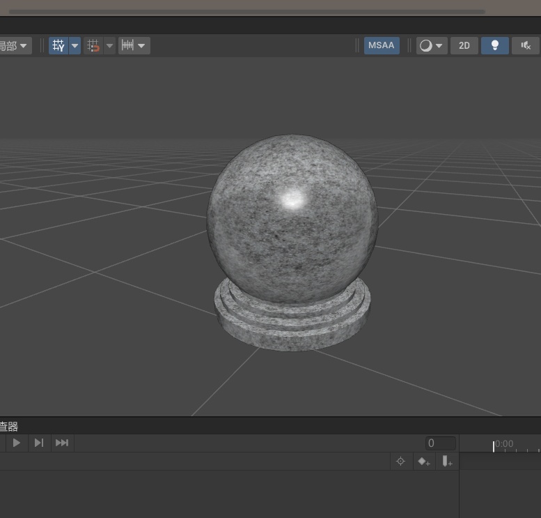Toggle MSAA anti-aliasing button
Image resolution: width=541 pixels, height=518 pixels.
click(381, 46)
